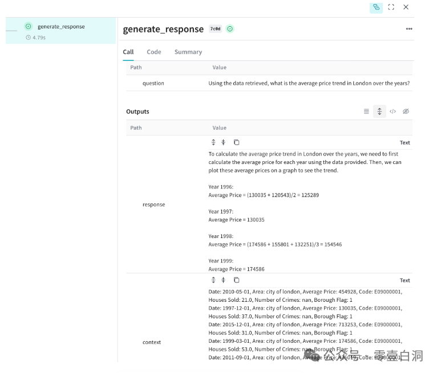Click Value column header in Outputs table
437x373 pixels.
219,128
